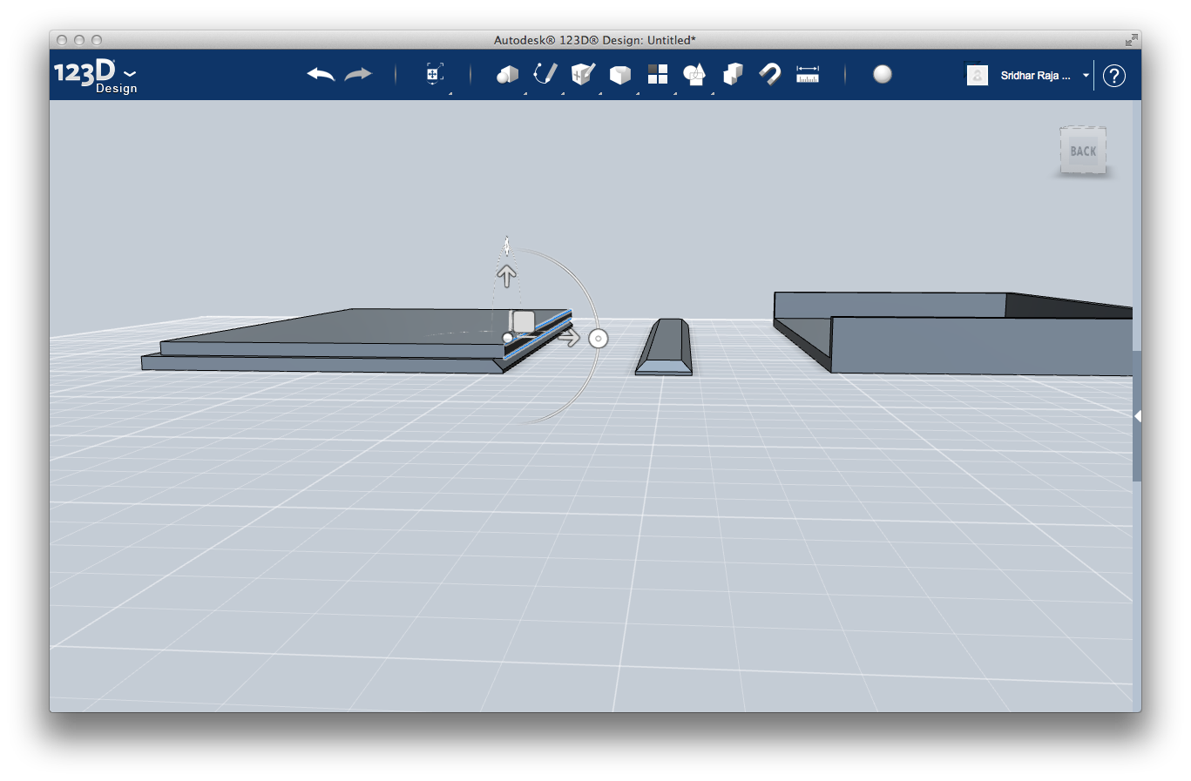The image size is (1191, 781).
Task: Activate the Snap magnet tool
Action: (x=769, y=75)
